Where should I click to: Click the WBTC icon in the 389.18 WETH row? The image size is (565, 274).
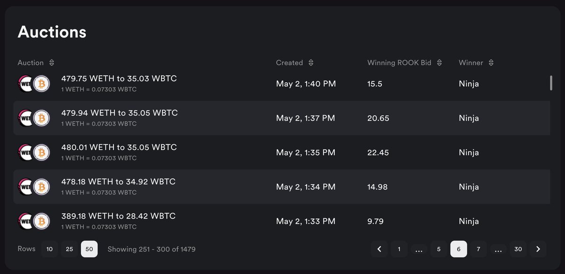point(42,221)
